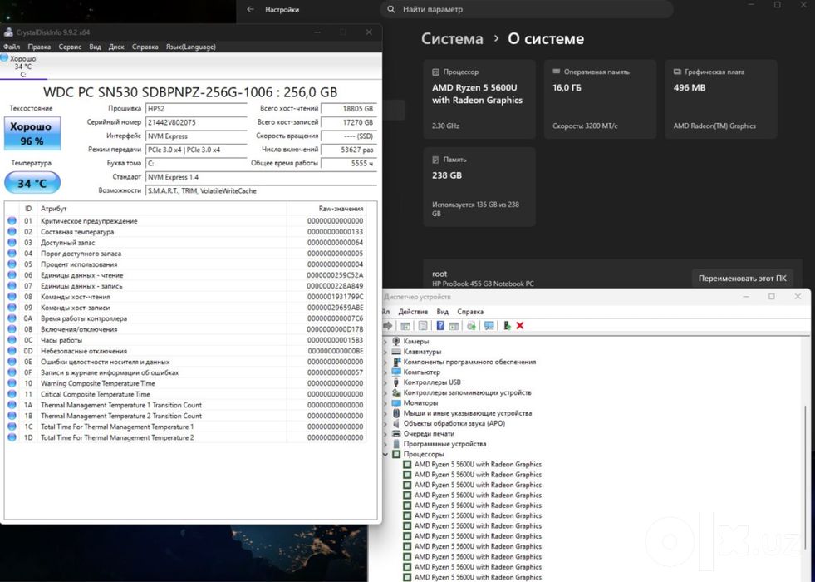Expand Компоненты программного обеспечения node
815x582 pixels.
(x=385, y=362)
